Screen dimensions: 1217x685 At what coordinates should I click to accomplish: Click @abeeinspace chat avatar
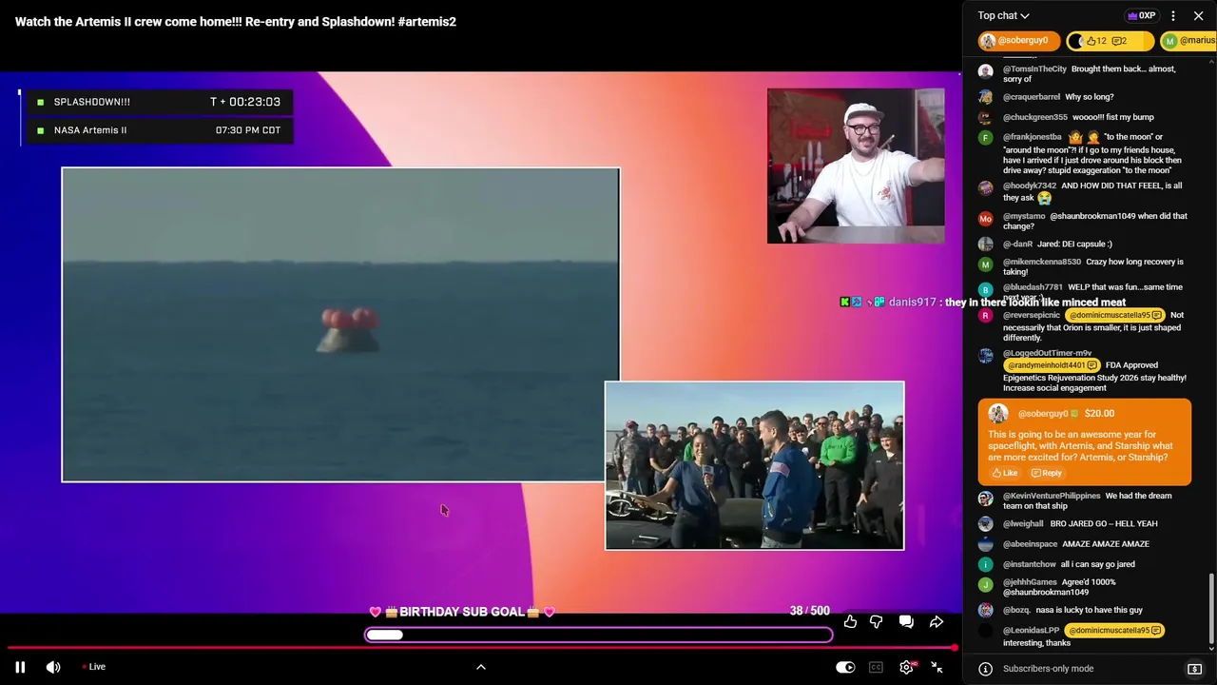pyautogui.click(x=986, y=544)
